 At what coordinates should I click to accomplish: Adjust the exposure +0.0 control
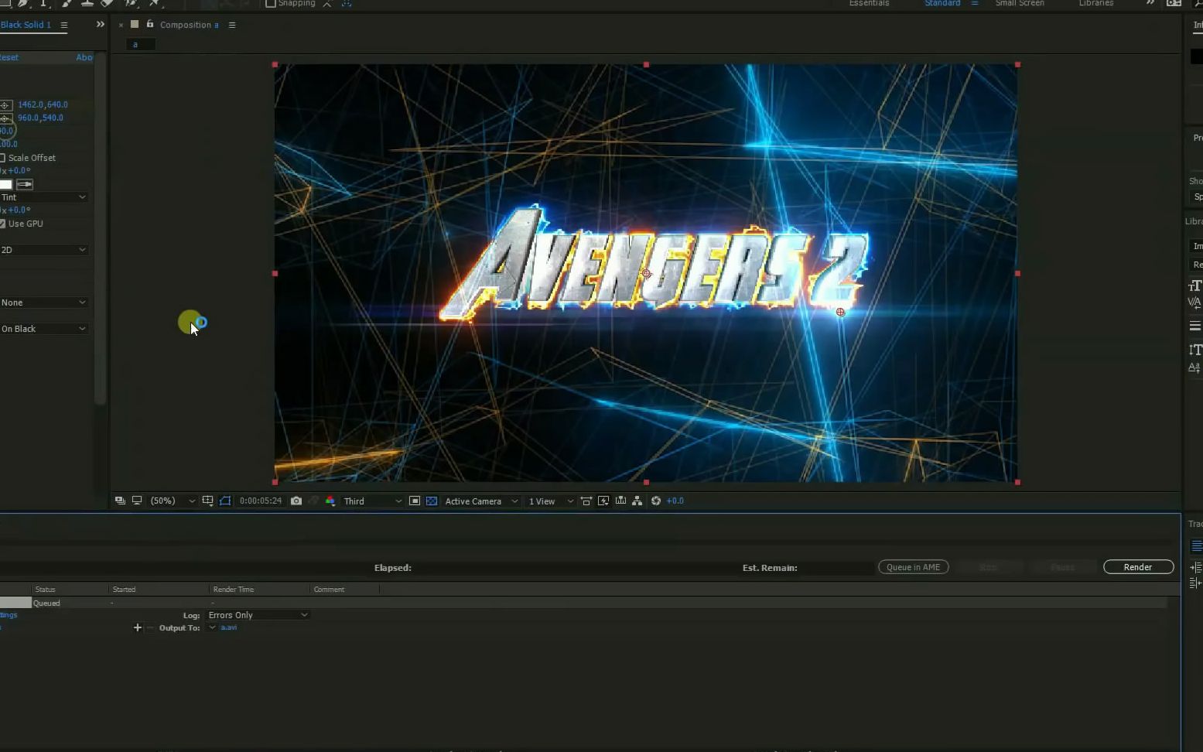(x=675, y=501)
